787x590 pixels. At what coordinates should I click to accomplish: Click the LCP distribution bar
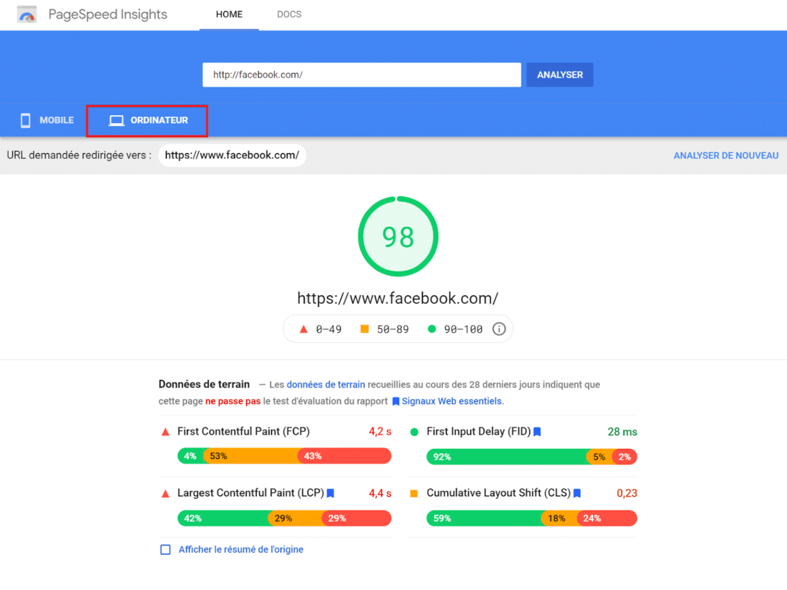(x=284, y=518)
